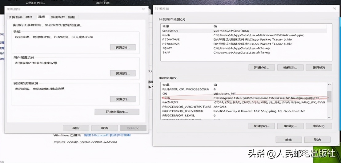Open the Remote tab in System Properties
This screenshot has height=163, width=341.
(71, 17)
